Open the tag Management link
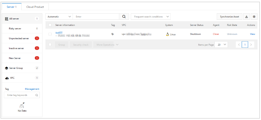261x120 pixels. pos(32,89)
